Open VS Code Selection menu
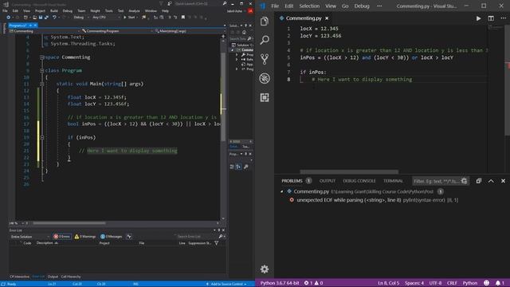 [x=309, y=6]
